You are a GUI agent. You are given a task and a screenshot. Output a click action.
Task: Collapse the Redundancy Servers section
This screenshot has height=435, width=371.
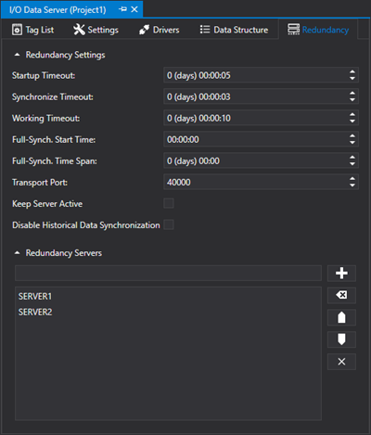[18, 253]
